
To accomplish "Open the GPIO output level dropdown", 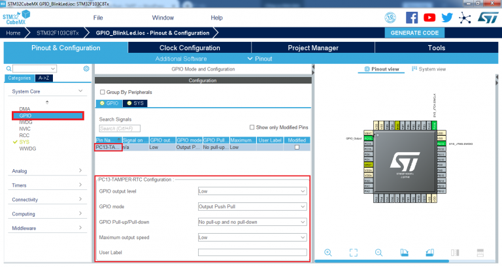I will [252, 191].
